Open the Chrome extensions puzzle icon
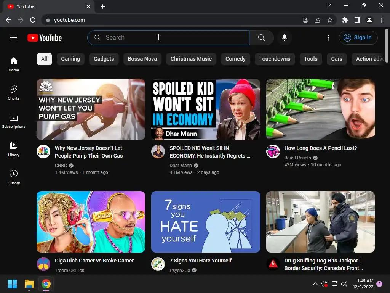This screenshot has height=293, width=390. pyautogui.click(x=345, y=20)
